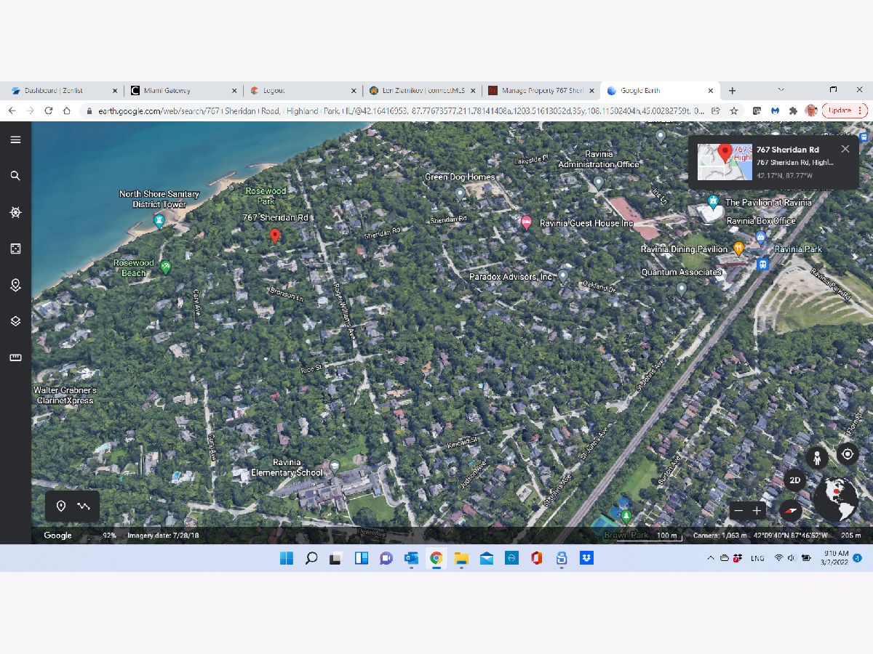Image resolution: width=873 pixels, height=654 pixels.
Task: Close the 767 Sheridan Rd info card
Action: coord(845,149)
